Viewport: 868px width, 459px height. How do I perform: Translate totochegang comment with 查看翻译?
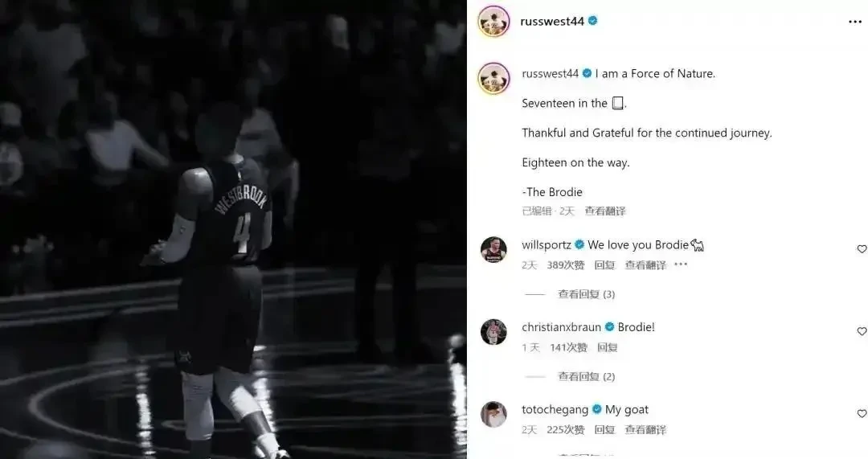(645, 429)
